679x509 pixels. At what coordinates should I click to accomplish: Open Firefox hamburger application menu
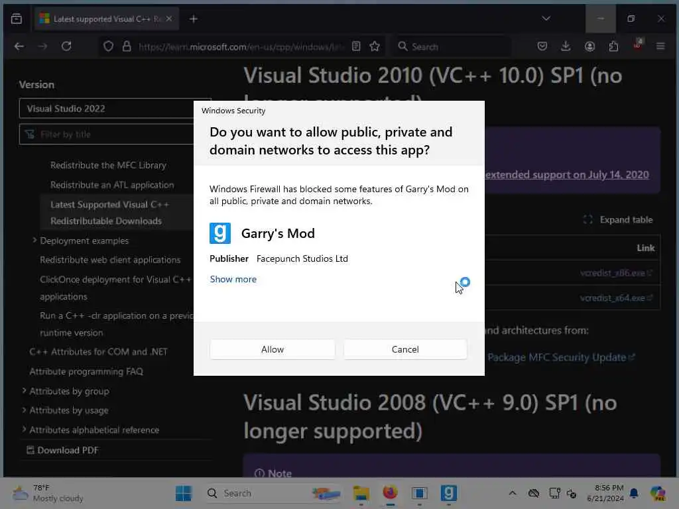(660, 46)
